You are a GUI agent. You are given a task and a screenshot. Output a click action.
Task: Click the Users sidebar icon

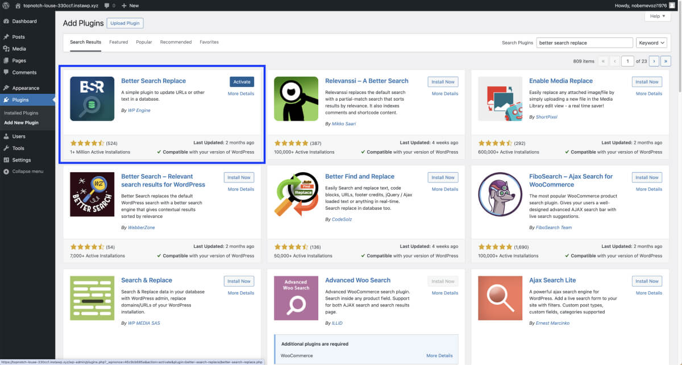[6, 136]
